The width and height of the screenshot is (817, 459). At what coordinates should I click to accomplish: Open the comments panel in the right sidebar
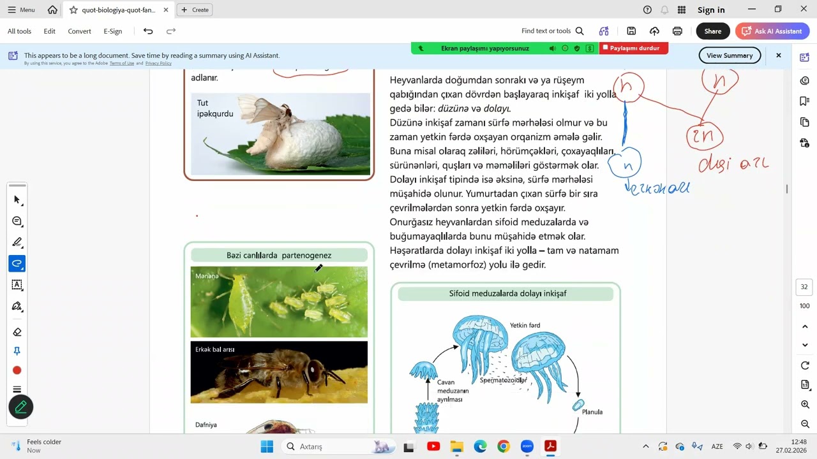[x=805, y=80]
